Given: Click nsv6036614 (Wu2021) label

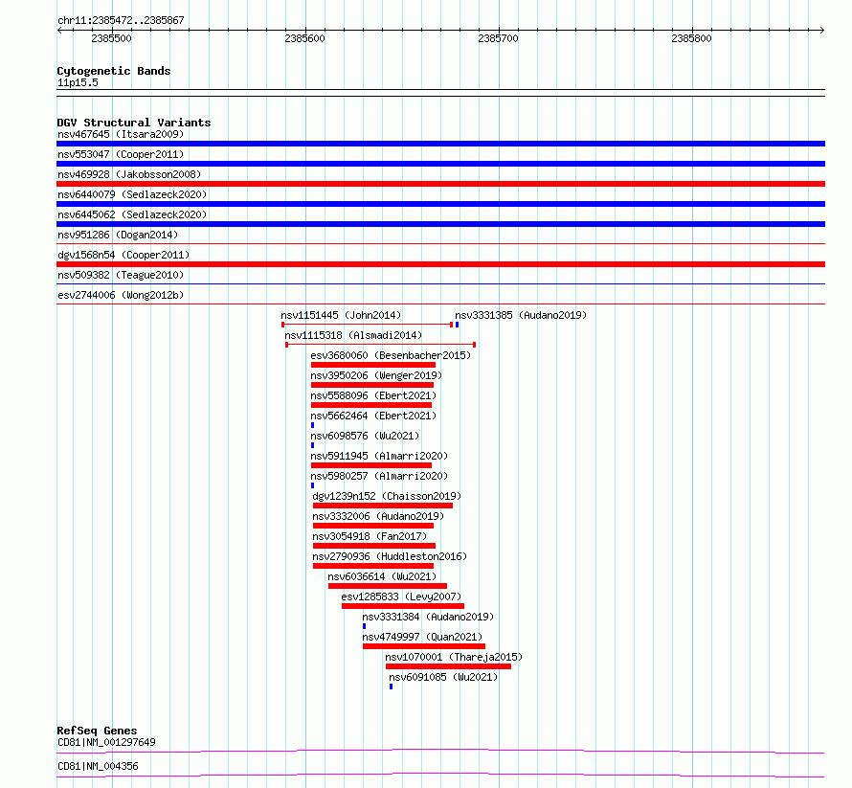Looking at the screenshot, I should pos(382,576).
